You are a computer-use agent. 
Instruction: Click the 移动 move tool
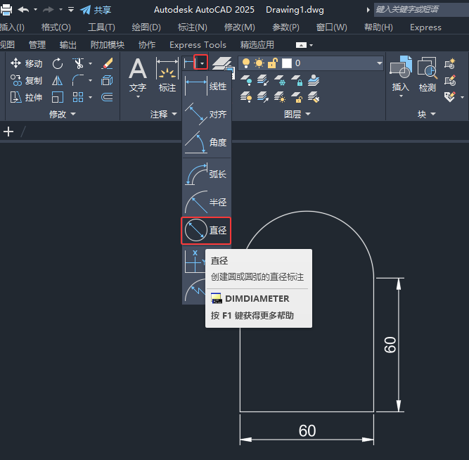pyautogui.click(x=27, y=63)
